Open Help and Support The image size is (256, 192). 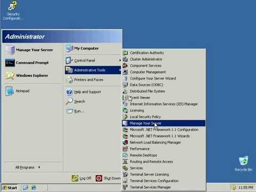tap(93, 92)
